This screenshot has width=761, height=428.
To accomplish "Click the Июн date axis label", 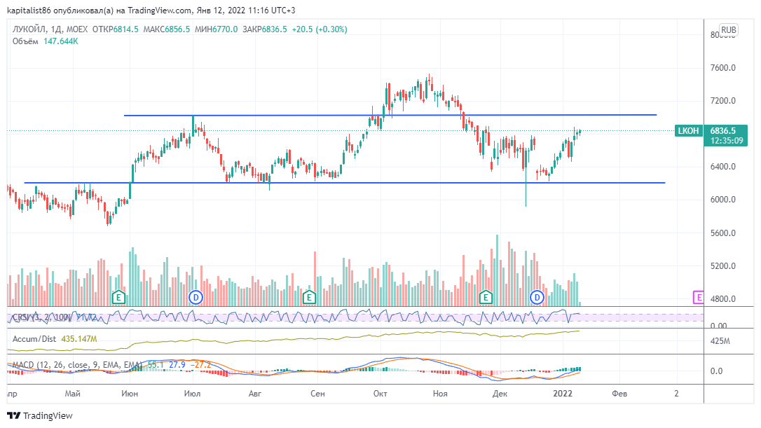I will [130, 393].
